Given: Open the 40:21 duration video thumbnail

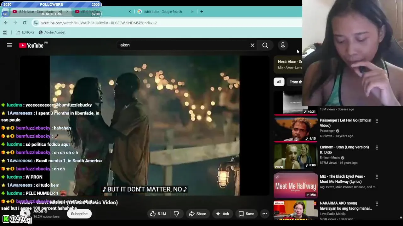Looking at the screenshot, I should [296, 103].
